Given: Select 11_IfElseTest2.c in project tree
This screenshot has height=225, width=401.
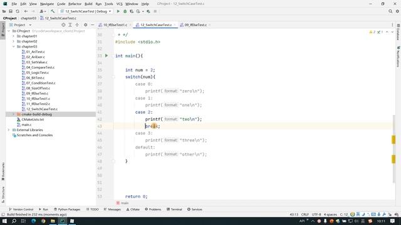Looking at the screenshot, I should [38, 104].
